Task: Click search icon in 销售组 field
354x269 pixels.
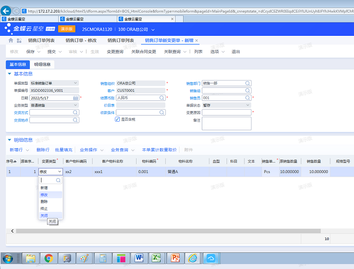Action: pos(248,91)
